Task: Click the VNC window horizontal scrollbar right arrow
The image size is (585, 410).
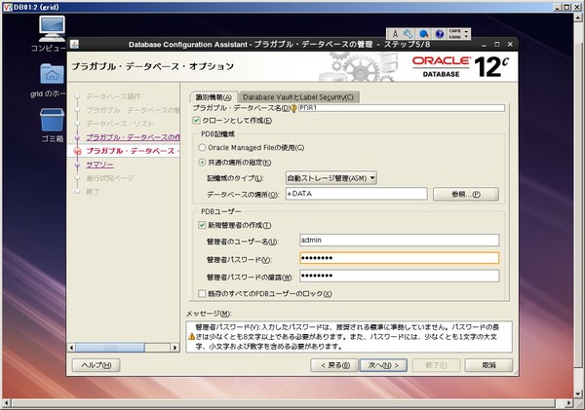Action: pos(568,403)
